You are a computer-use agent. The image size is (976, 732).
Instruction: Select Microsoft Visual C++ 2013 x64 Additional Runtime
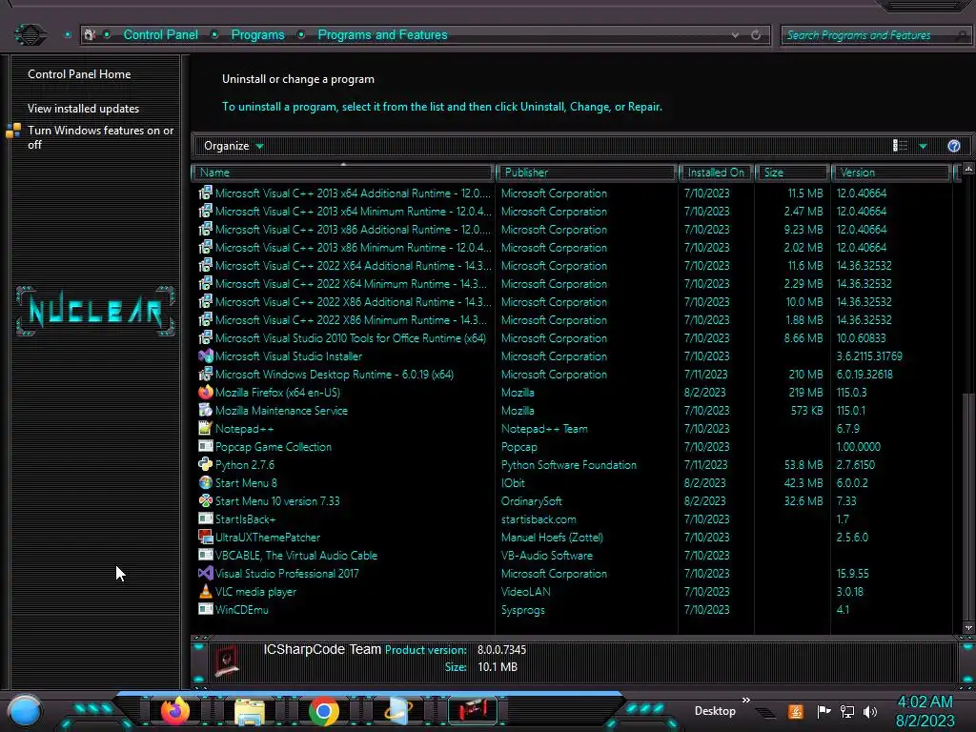tap(353, 193)
